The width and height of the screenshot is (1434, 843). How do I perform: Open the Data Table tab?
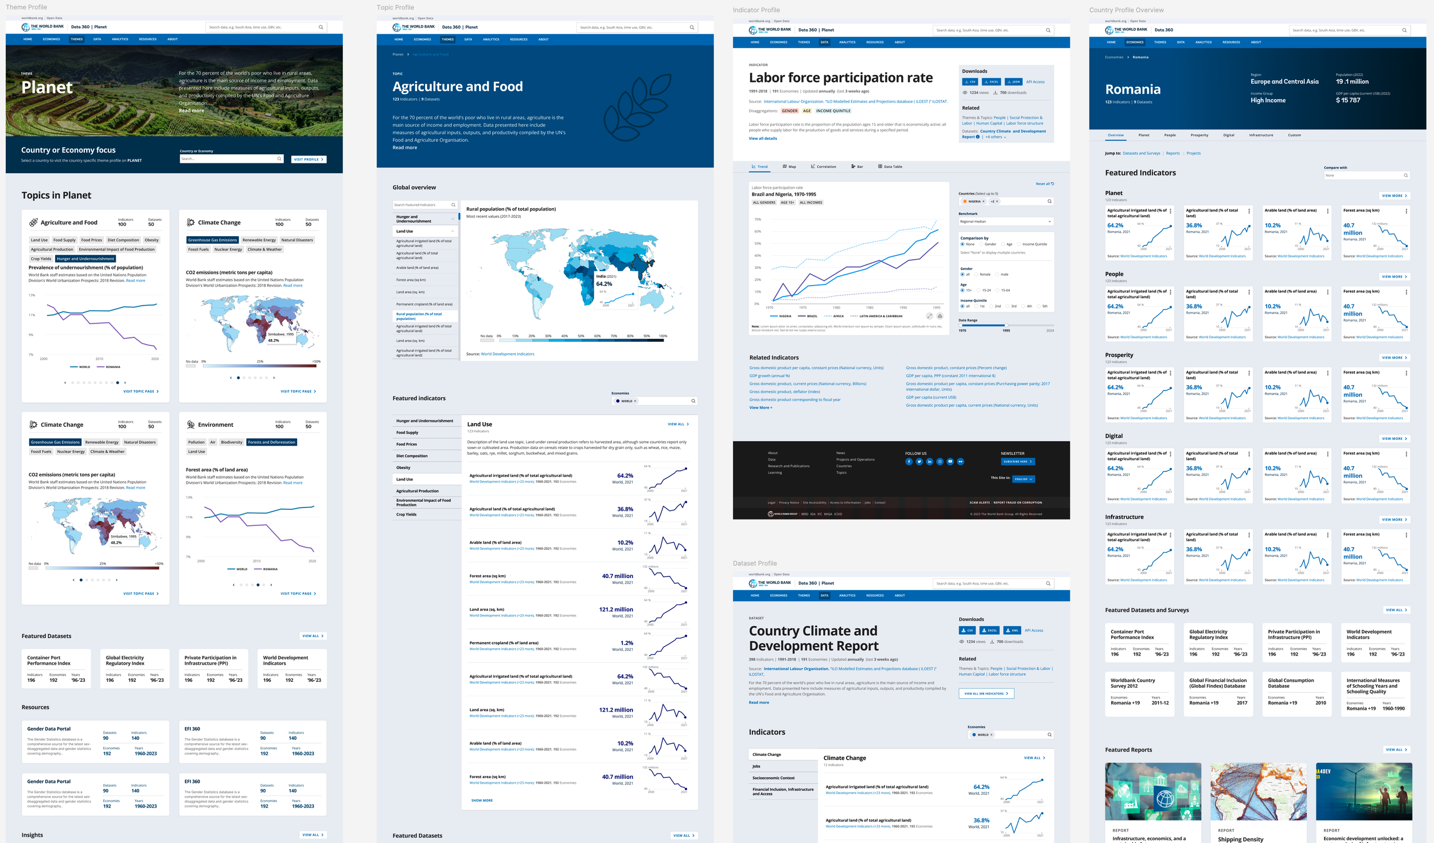890,167
